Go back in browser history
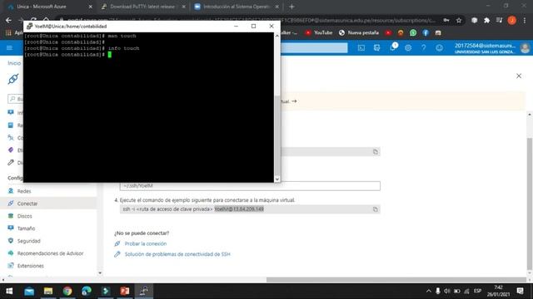This screenshot has width=533, height=299. click(x=8, y=20)
